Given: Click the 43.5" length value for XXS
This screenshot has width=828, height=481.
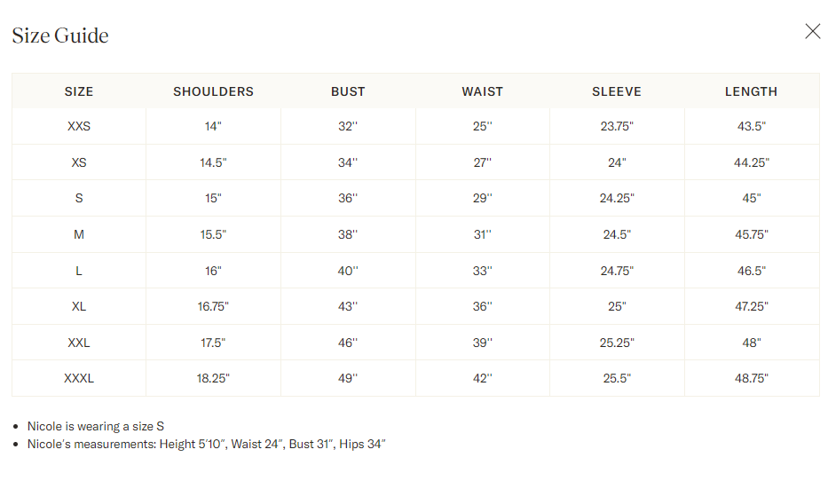Looking at the screenshot, I should point(751,126).
